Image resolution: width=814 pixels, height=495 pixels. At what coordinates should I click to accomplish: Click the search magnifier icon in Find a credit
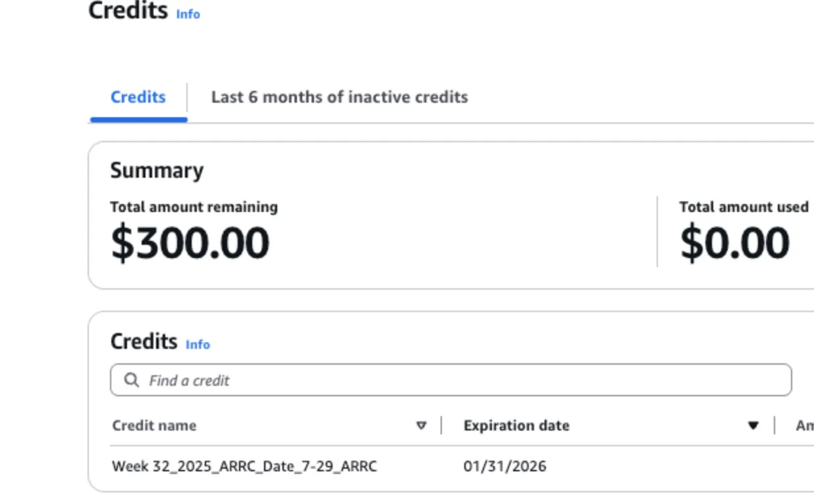click(x=132, y=380)
